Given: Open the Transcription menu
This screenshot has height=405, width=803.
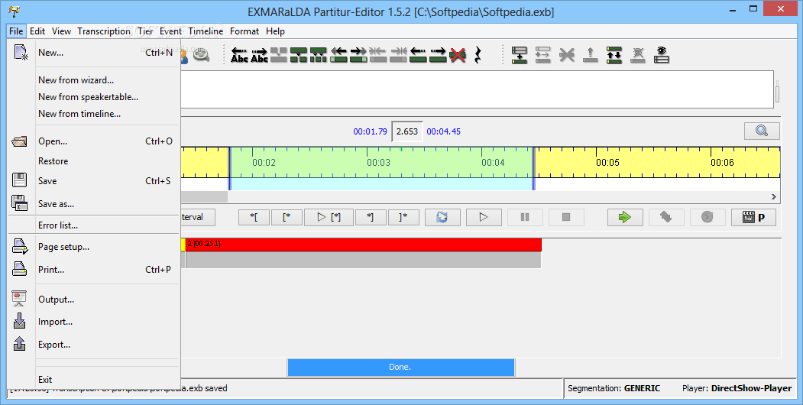Looking at the screenshot, I should [104, 31].
